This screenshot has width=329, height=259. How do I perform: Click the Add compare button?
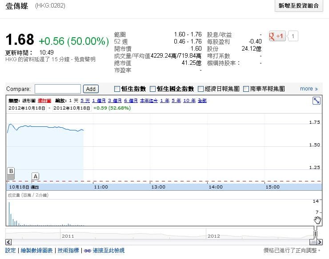point(91,89)
